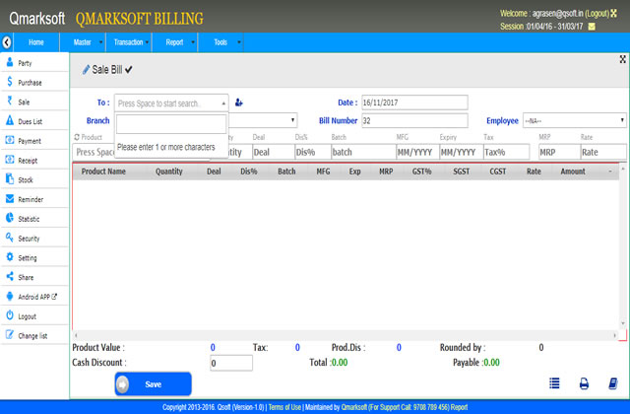Click the Tax% input field
Viewport: 630px width, 414px height.
(x=506, y=152)
